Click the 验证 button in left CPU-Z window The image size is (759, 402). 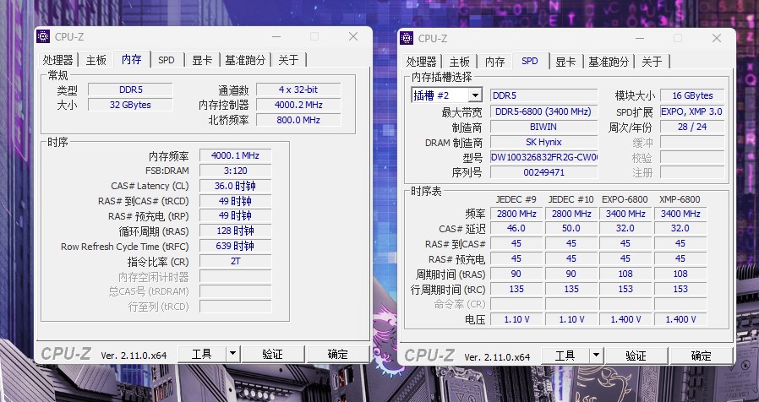tap(272, 354)
